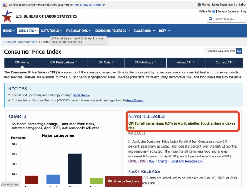Screen dimensions: 247x188
Task: Read More about CNSTAT panel
Action: pos(135,100)
